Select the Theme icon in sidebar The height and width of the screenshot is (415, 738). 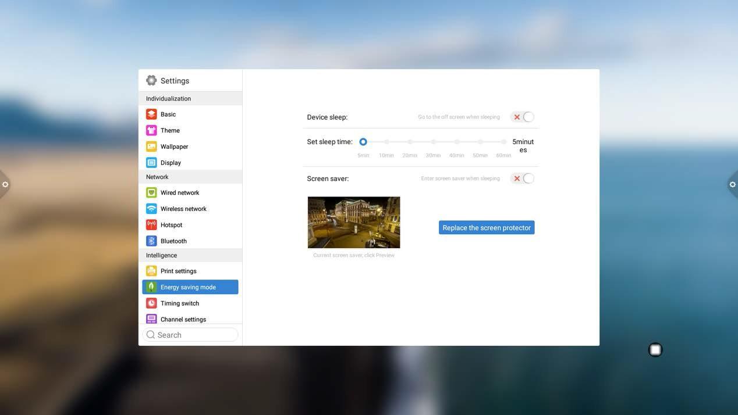point(151,131)
